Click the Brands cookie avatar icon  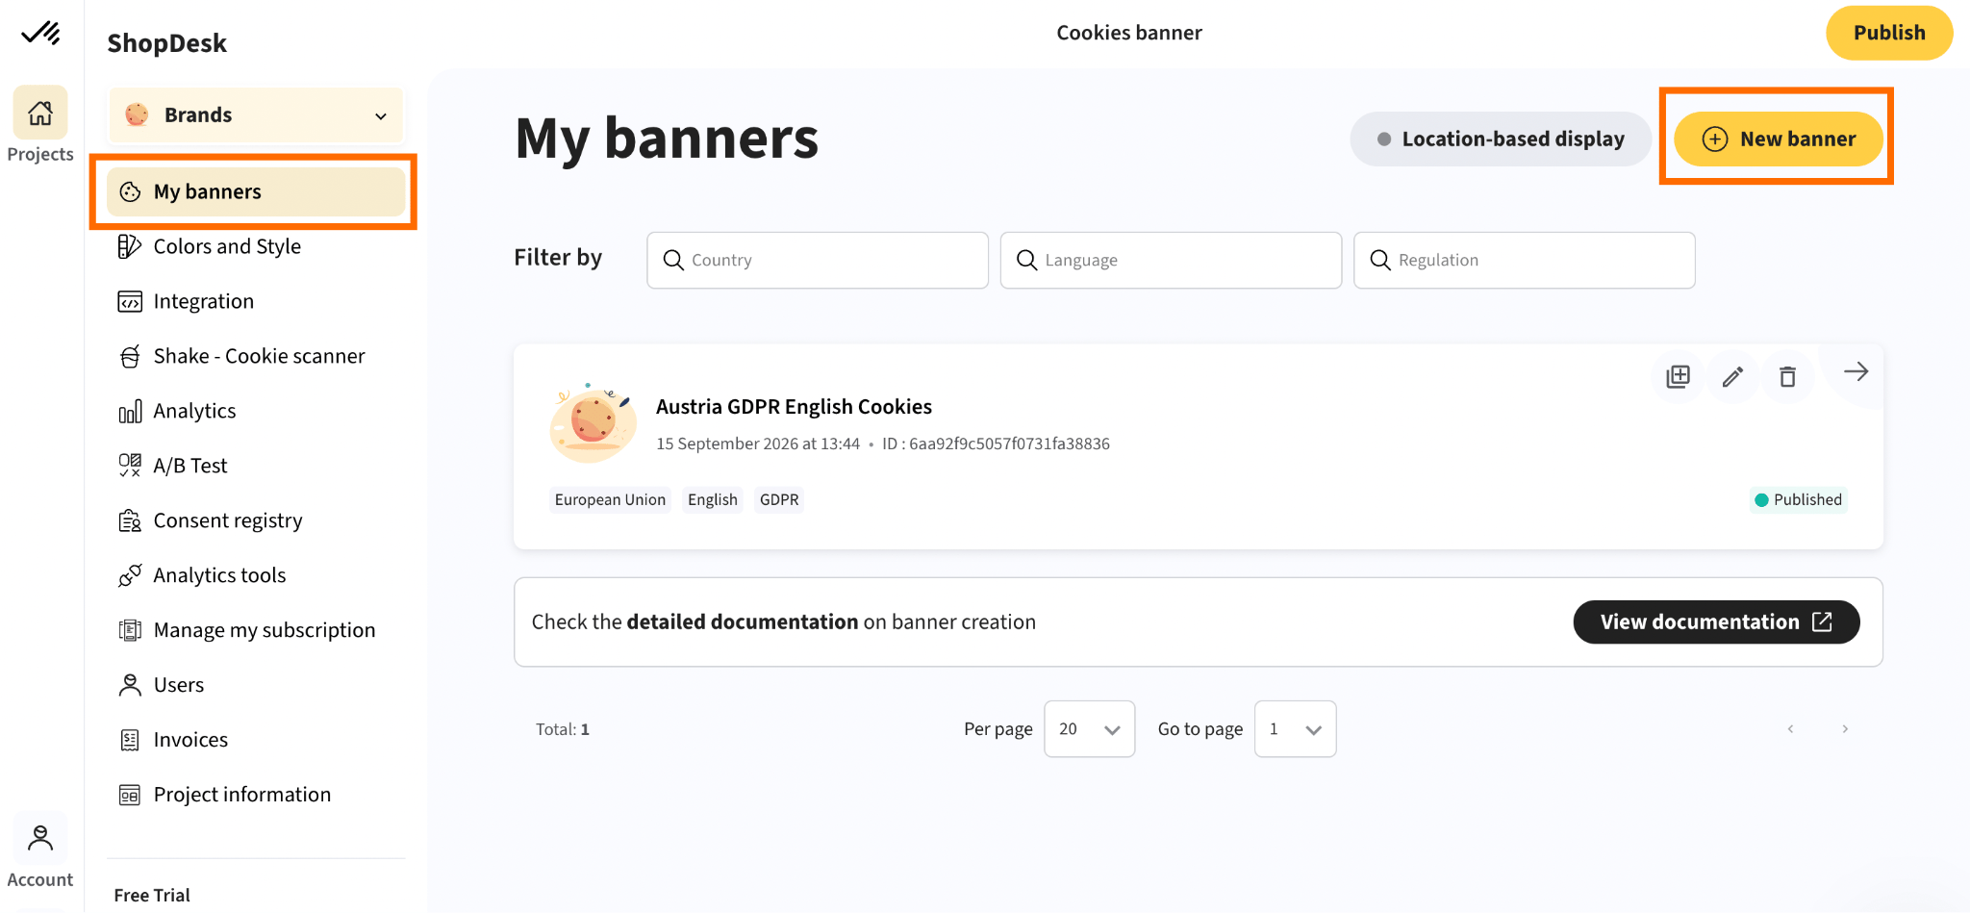(x=137, y=114)
